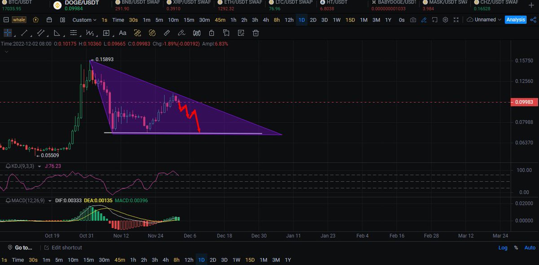Click the Go to... button
The height and width of the screenshot is (265, 539).
pos(20,247)
